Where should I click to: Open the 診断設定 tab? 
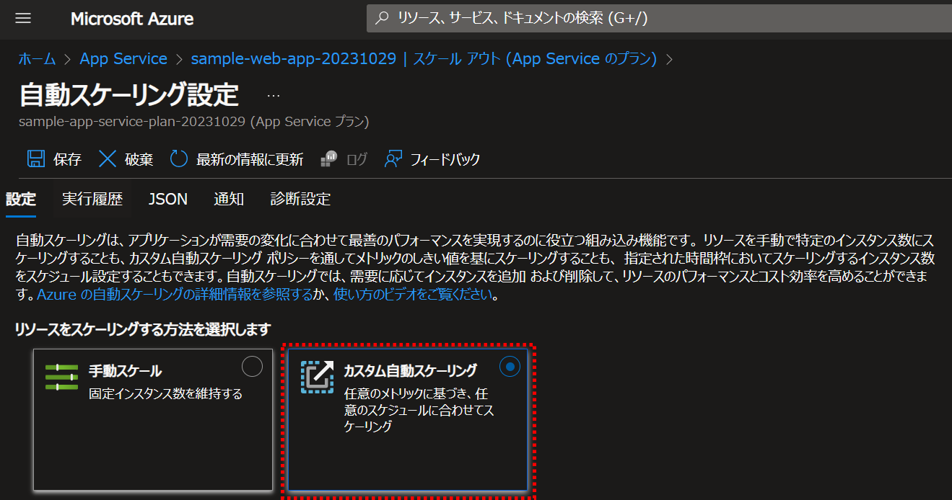(x=300, y=199)
